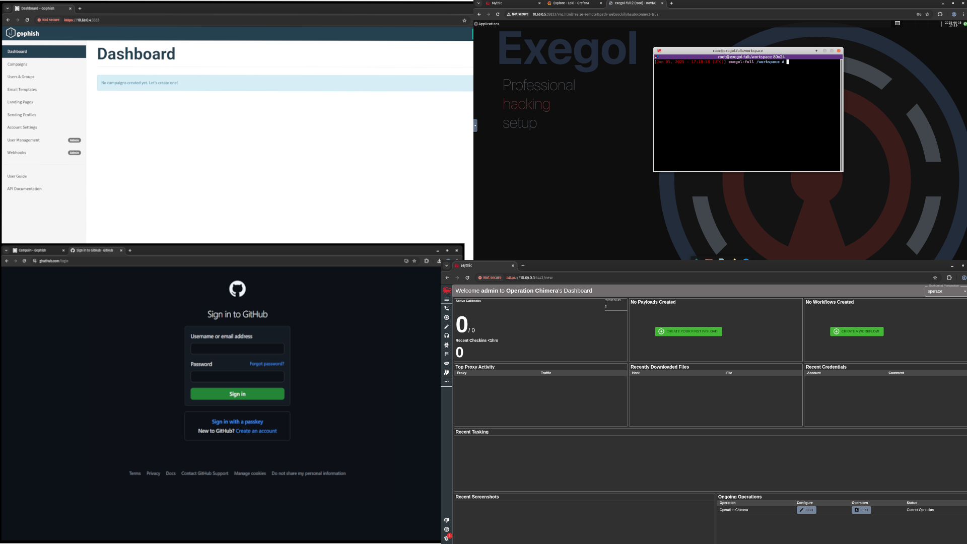Expand the three-dots more menu in Mythic sidebar
This screenshot has height=544, width=967.
446,382
